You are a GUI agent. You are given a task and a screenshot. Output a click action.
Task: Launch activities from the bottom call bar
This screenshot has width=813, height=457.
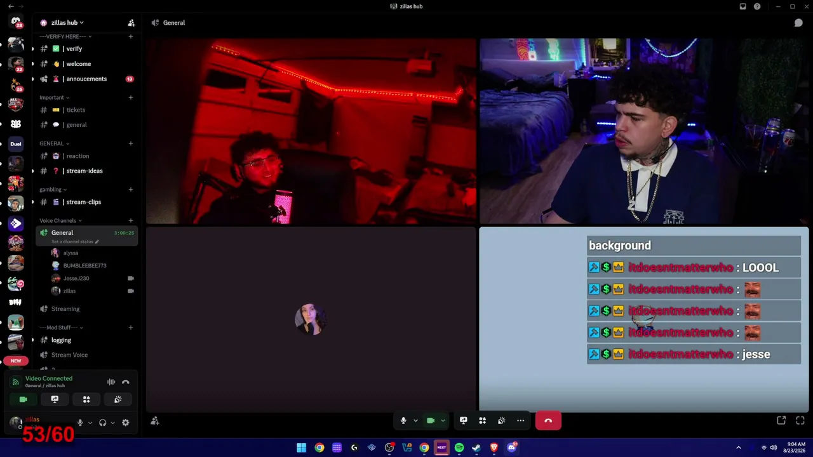click(483, 420)
